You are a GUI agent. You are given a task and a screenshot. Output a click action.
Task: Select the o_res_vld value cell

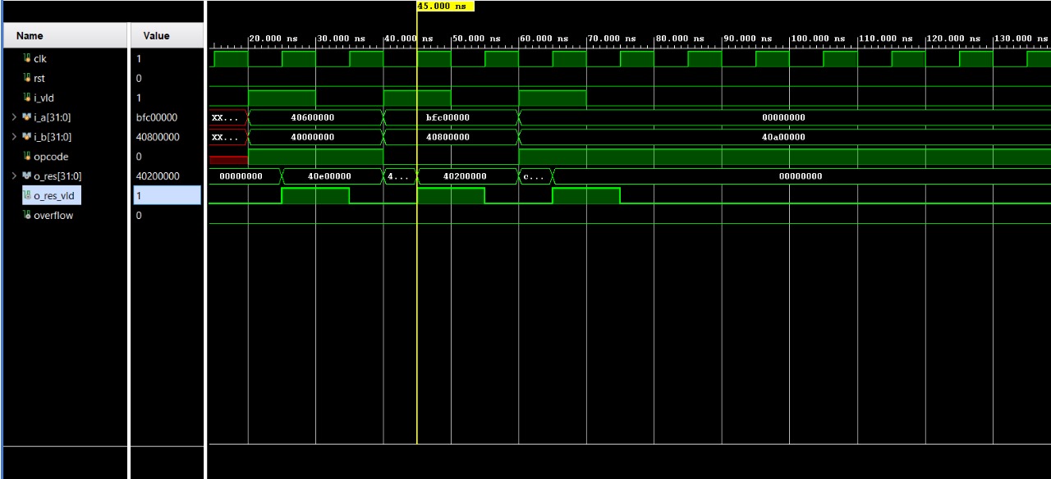click(167, 196)
